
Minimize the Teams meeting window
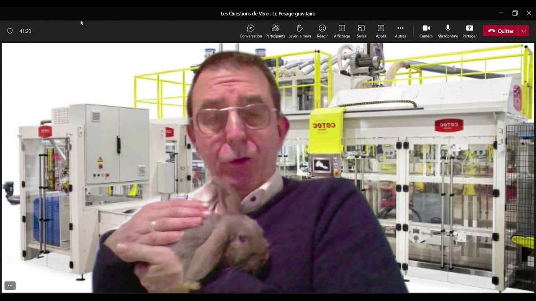tap(501, 13)
